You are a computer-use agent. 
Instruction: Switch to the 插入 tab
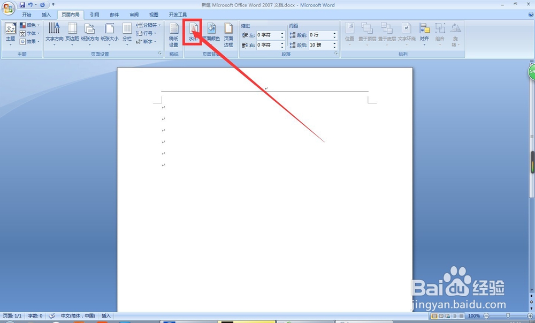click(x=46, y=14)
